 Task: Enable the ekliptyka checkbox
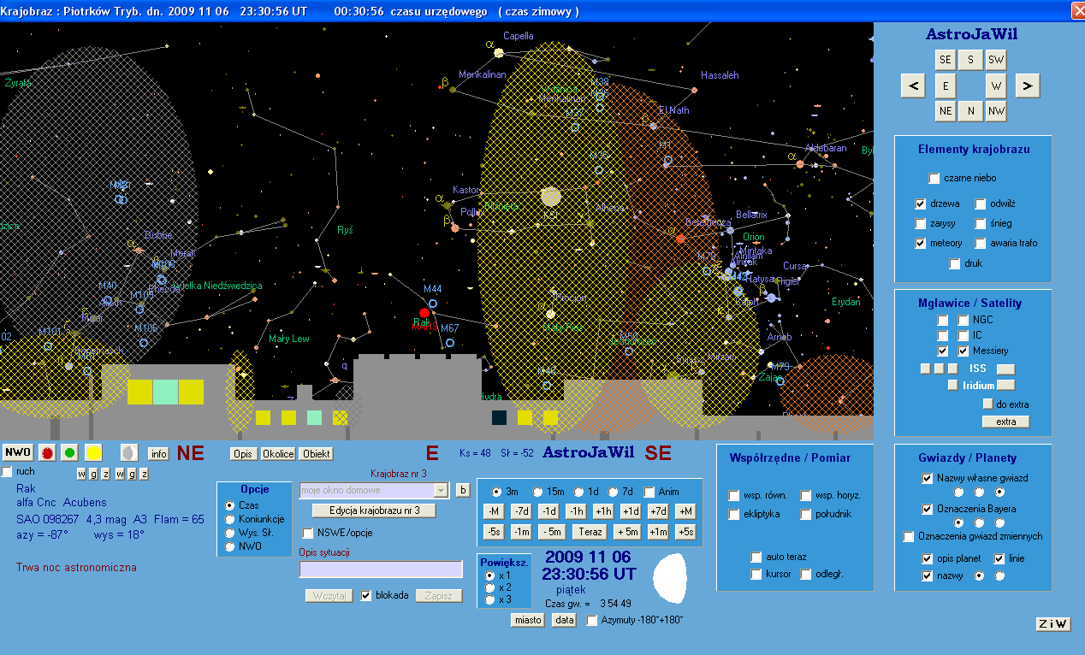click(734, 515)
